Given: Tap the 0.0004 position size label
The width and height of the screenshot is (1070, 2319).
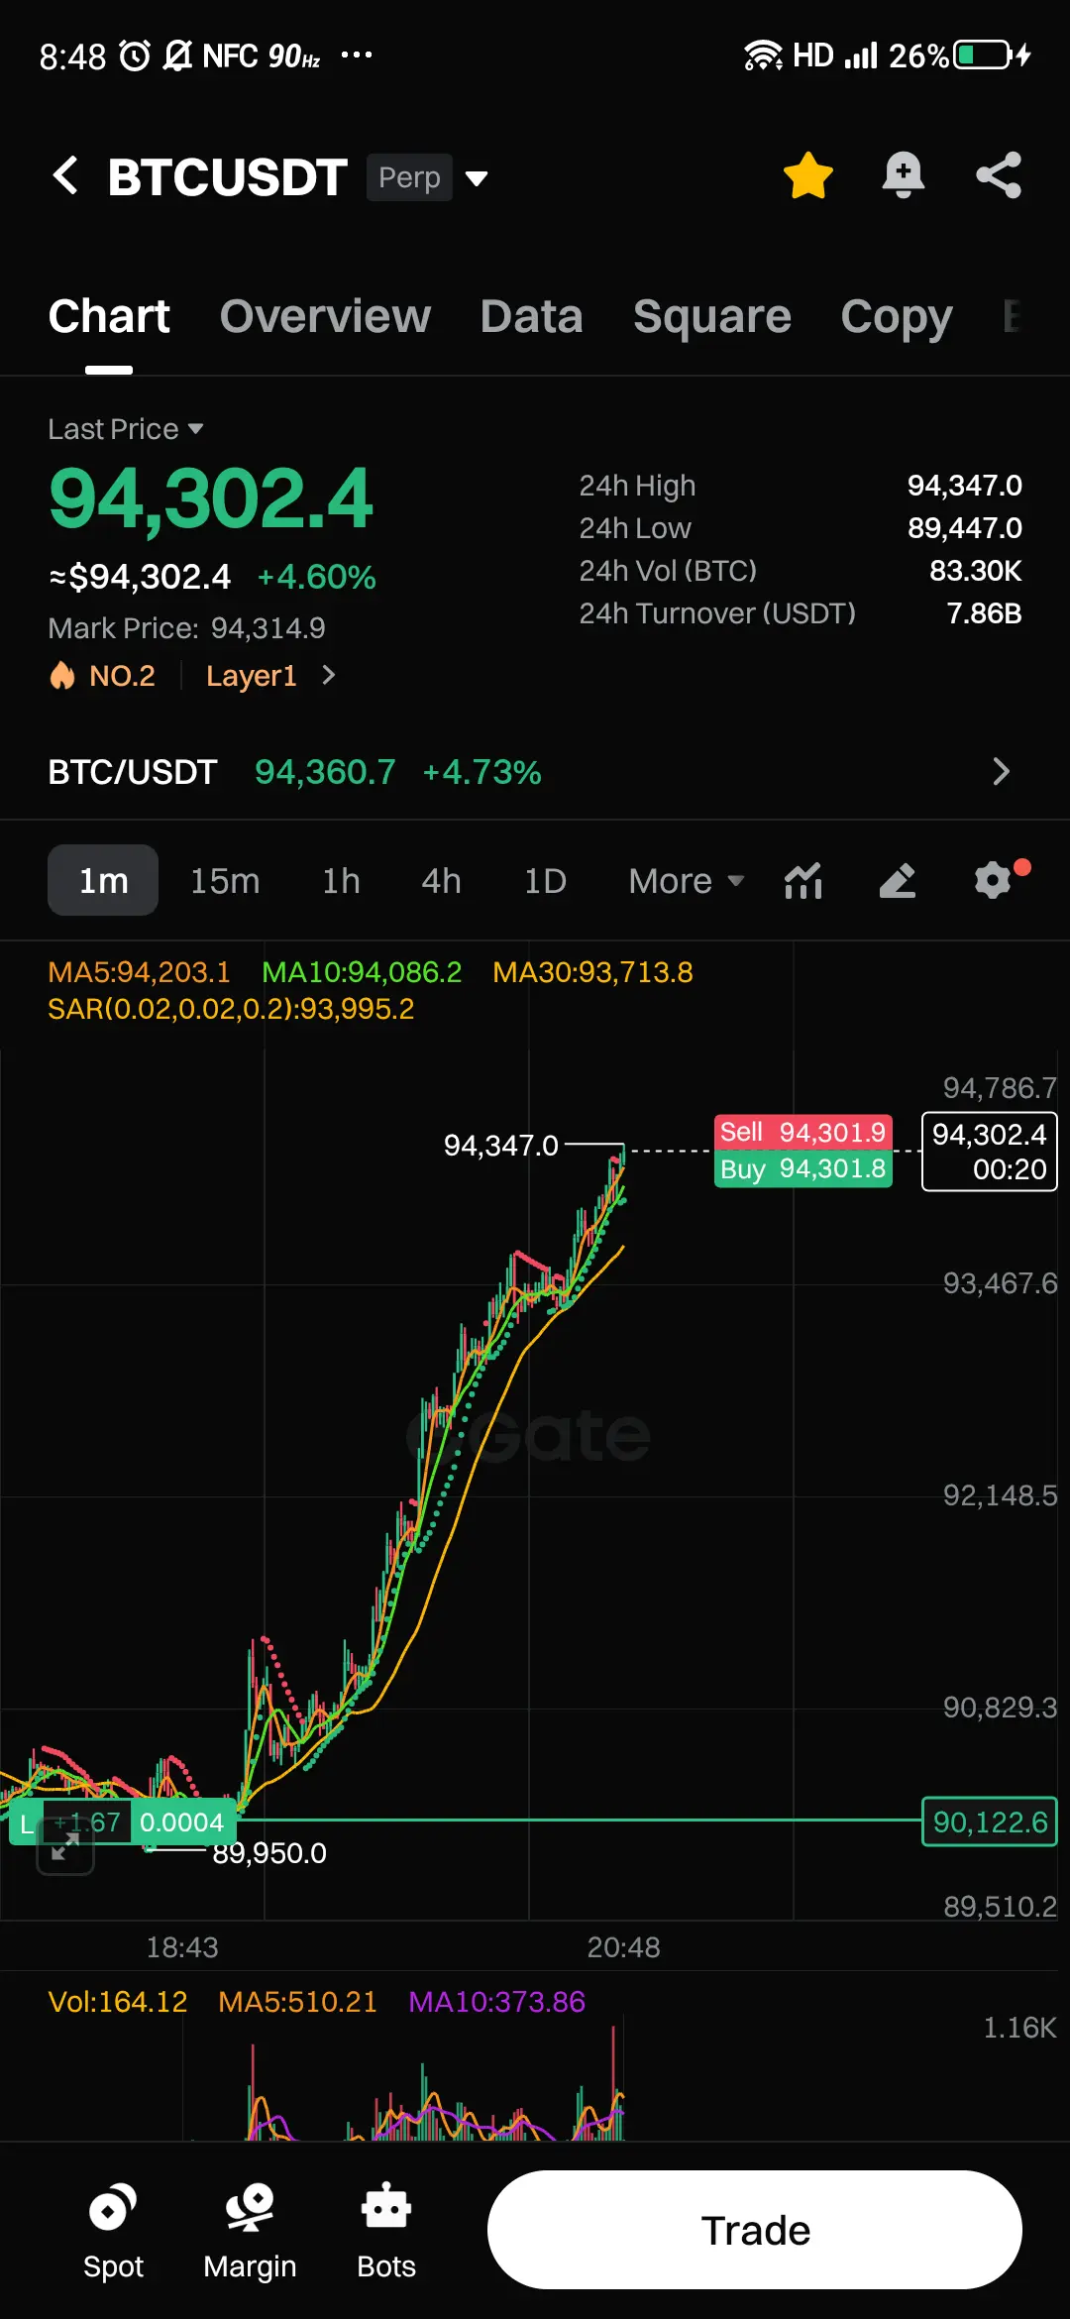Looking at the screenshot, I should click(182, 1822).
